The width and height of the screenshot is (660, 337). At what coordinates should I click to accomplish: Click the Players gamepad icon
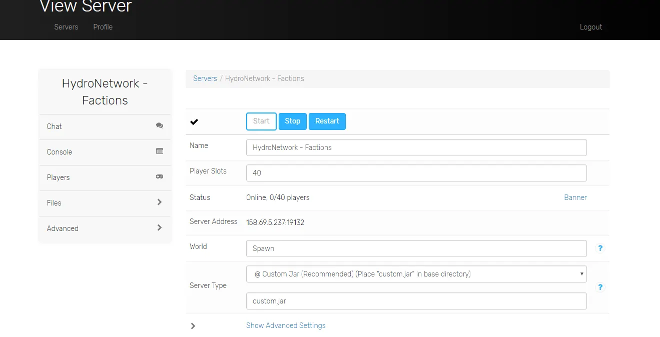click(x=160, y=176)
